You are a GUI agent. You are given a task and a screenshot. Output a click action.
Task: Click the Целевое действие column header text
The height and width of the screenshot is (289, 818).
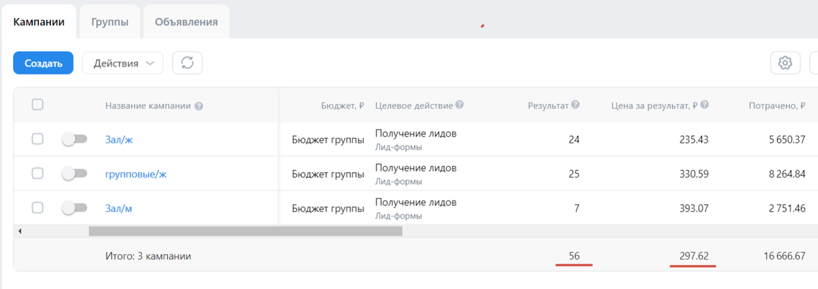coord(414,105)
